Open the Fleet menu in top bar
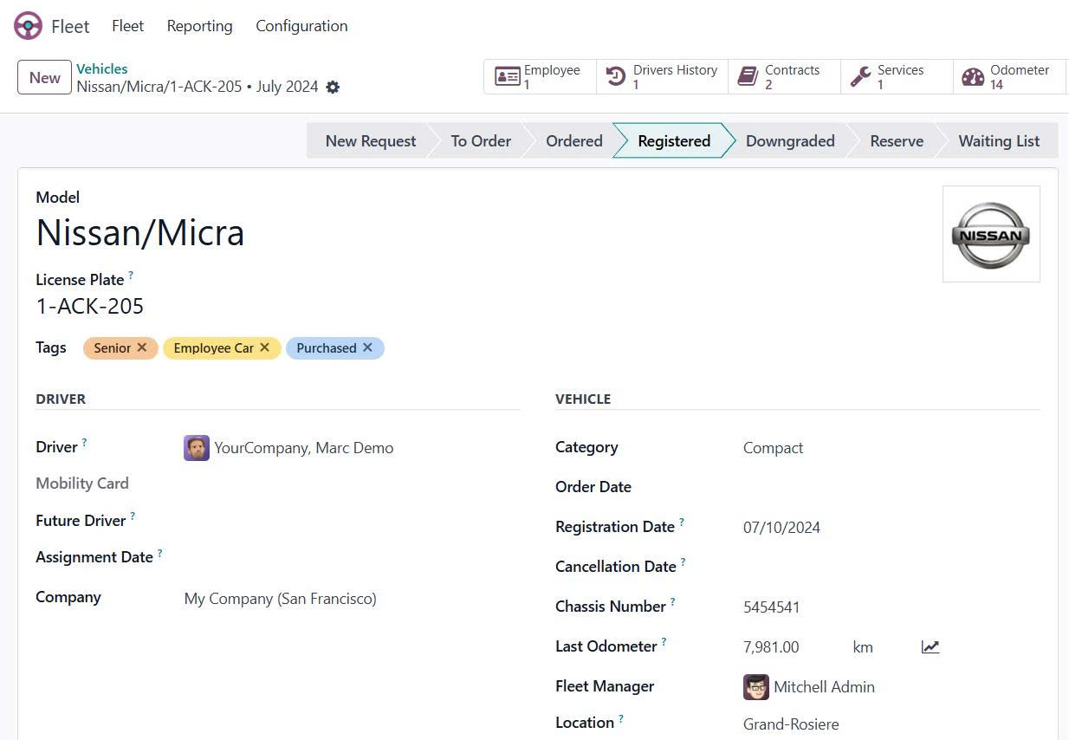 (x=127, y=26)
